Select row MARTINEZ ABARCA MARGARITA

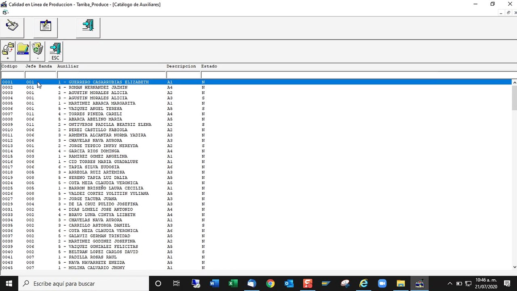[256, 103]
